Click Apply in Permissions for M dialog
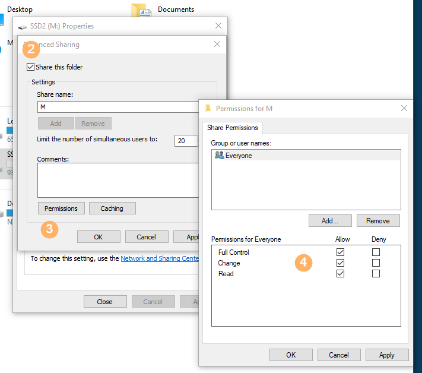Screen dimensions: 422x373 pyautogui.click(x=387, y=355)
